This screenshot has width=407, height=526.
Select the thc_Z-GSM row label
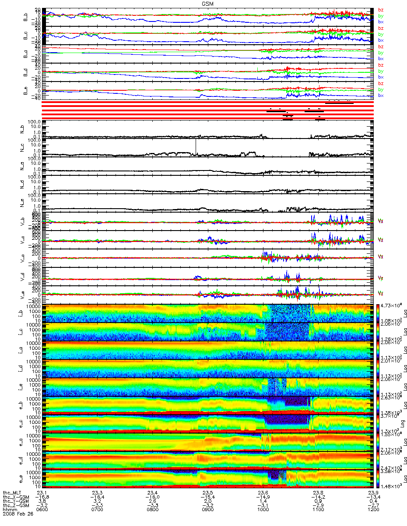[16, 506]
